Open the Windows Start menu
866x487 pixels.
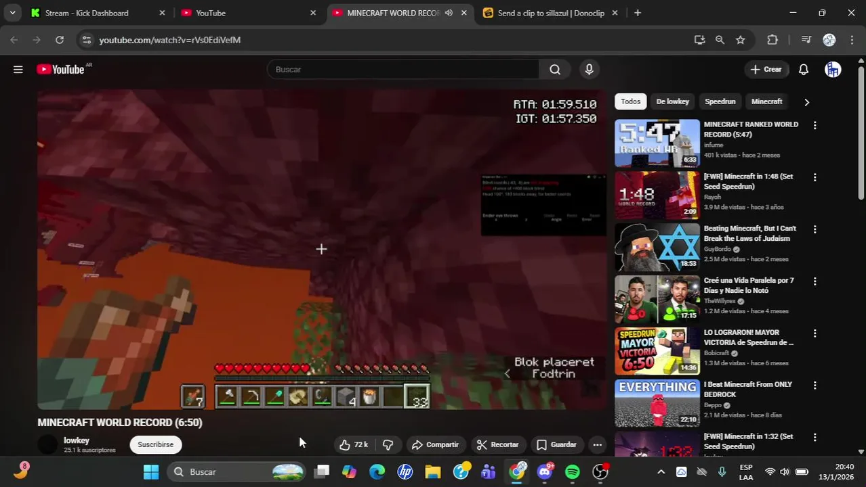pyautogui.click(x=151, y=471)
